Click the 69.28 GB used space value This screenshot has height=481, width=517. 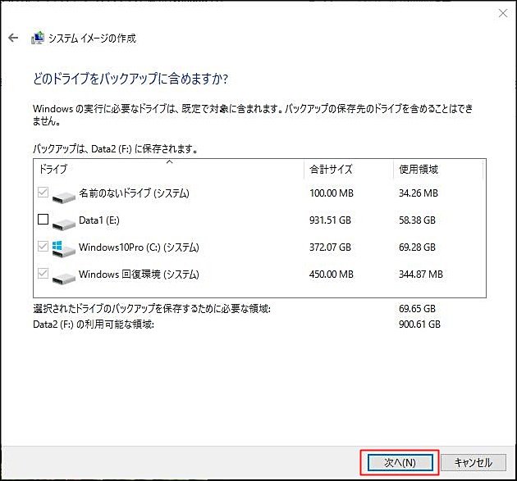click(x=417, y=247)
